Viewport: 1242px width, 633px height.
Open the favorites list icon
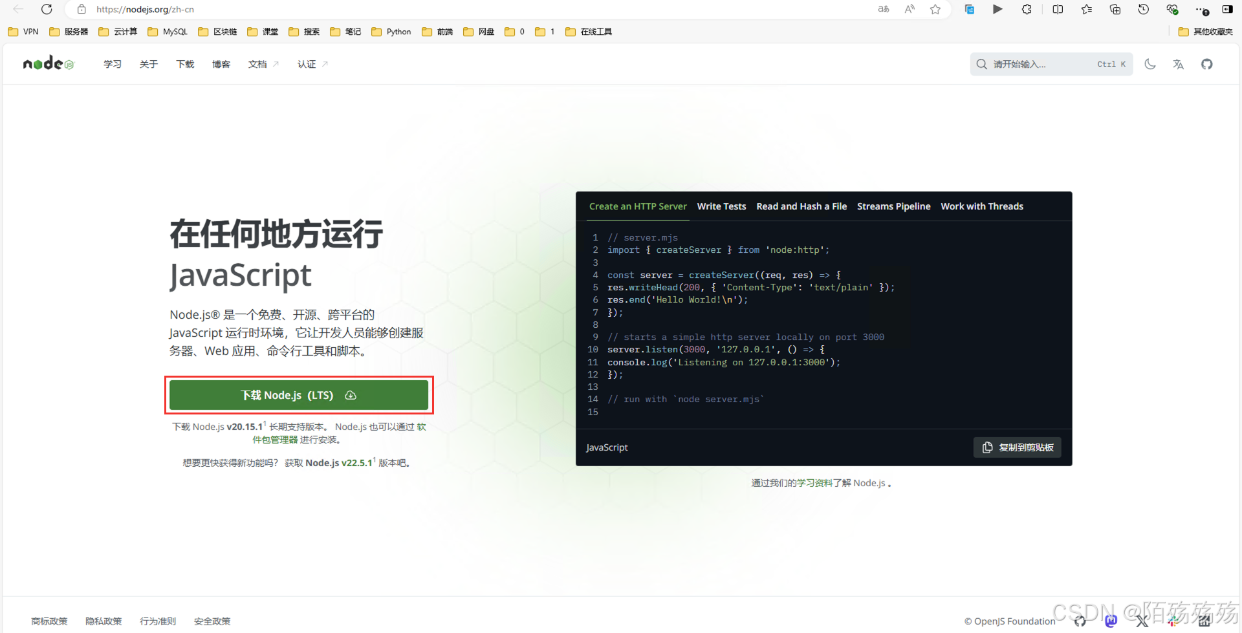click(x=1086, y=9)
